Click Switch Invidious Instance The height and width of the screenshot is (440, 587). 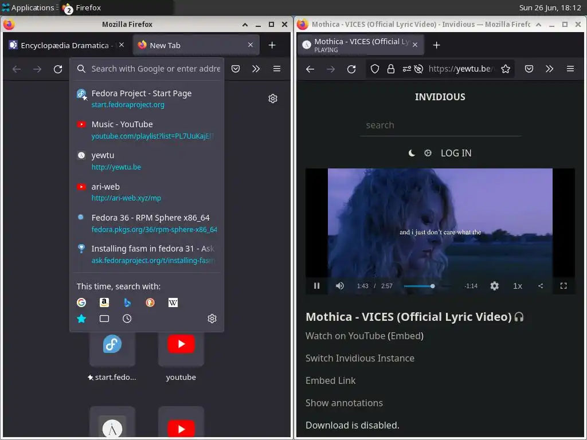pos(360,358)
